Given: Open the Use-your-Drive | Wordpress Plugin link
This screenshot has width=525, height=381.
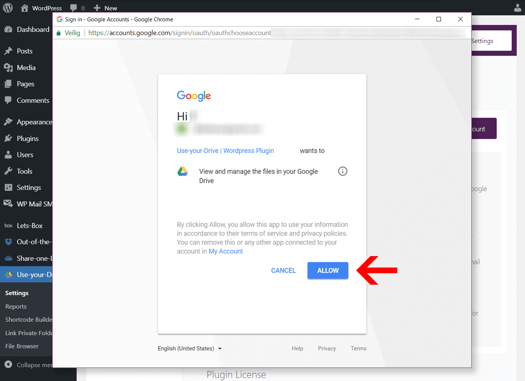Looking at the screenshot, I should 225,151.
